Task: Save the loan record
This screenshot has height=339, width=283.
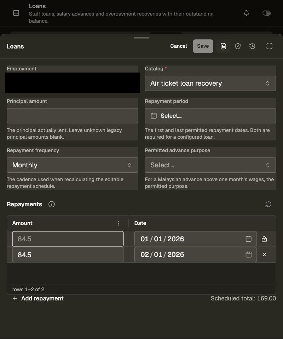Action: [x=203, y=46]
